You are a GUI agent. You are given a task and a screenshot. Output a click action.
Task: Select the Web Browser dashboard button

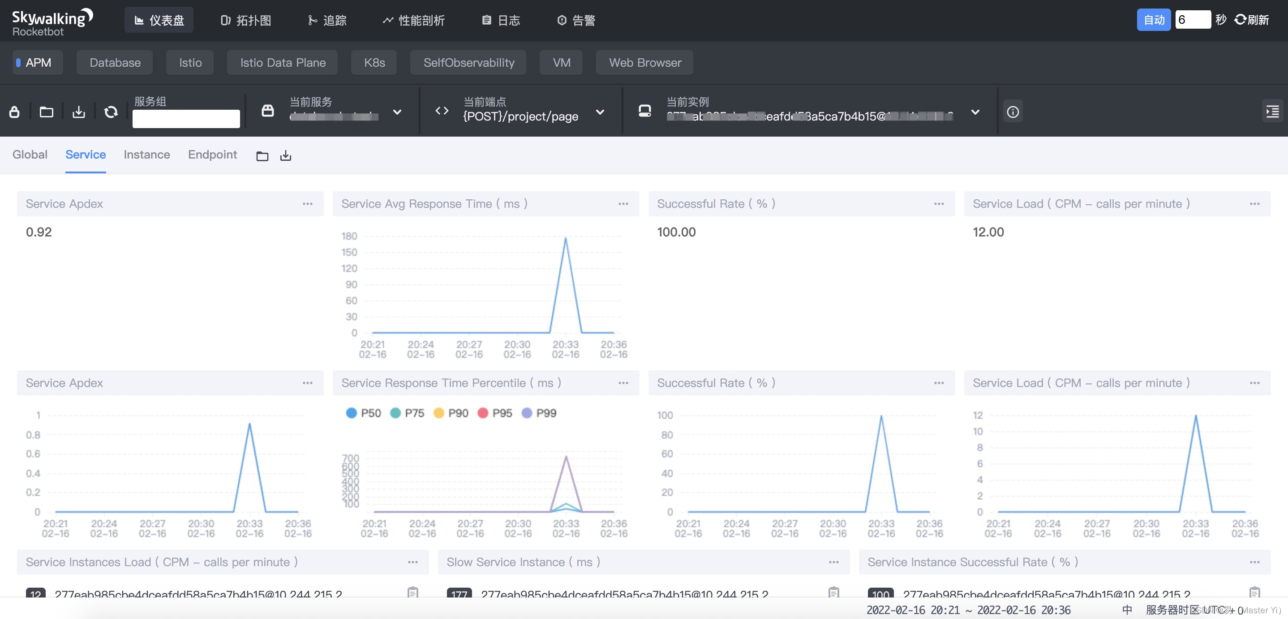[x=644, y=63]
